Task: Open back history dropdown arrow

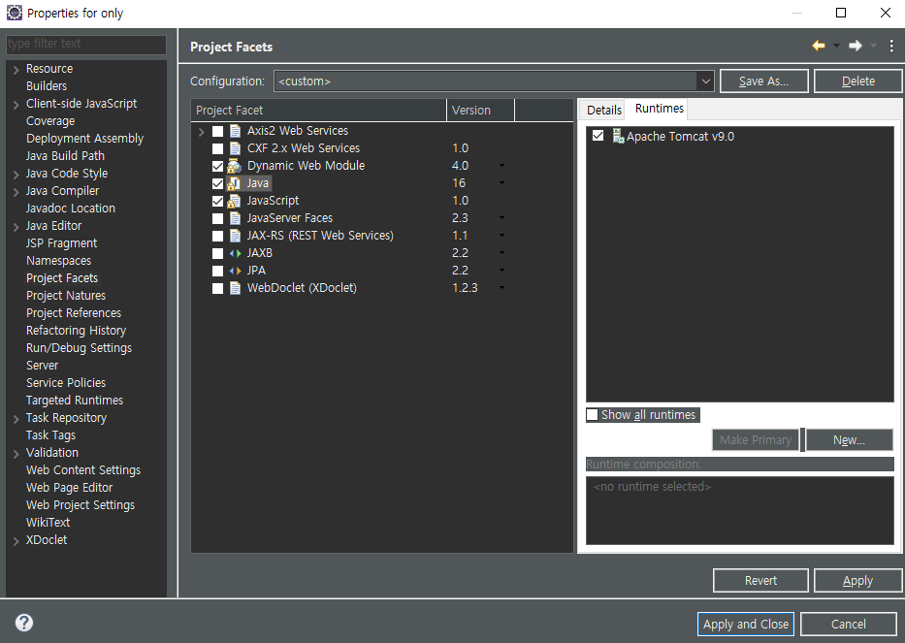Action: click(x=836, y=46)
